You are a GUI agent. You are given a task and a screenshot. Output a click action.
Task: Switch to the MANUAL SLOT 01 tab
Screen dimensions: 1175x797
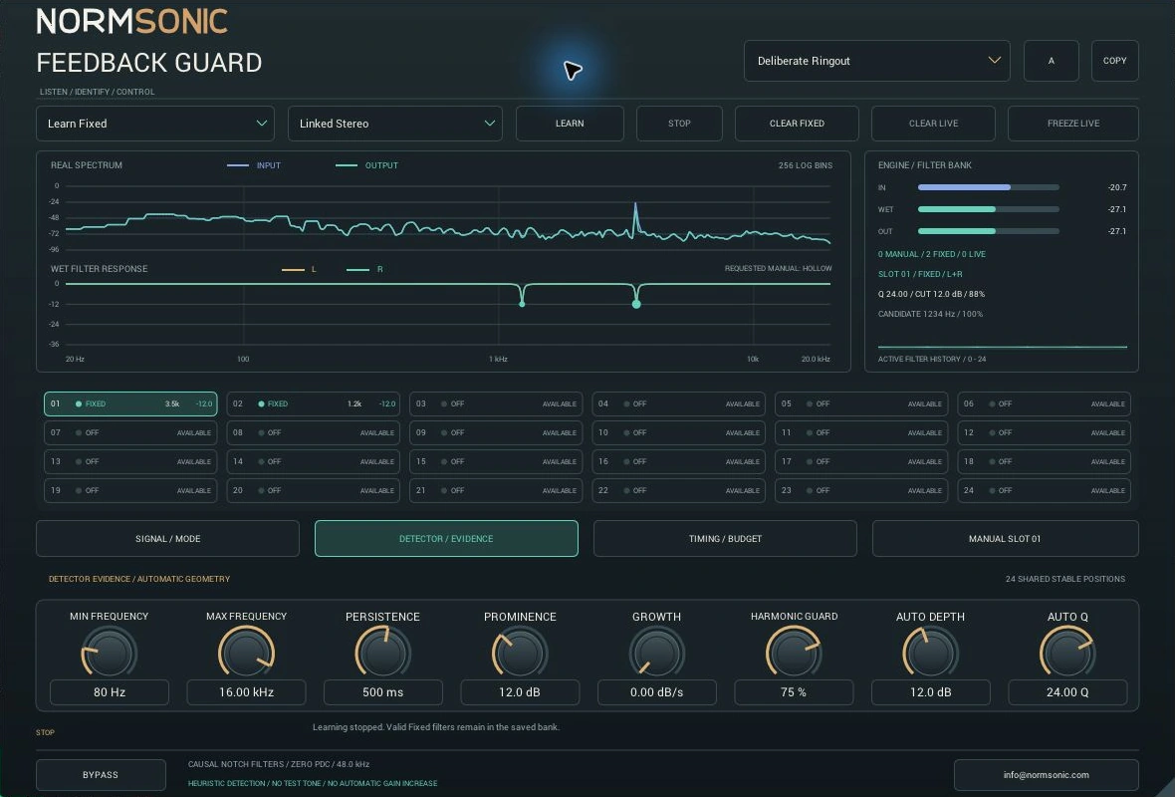(1005, 538)
